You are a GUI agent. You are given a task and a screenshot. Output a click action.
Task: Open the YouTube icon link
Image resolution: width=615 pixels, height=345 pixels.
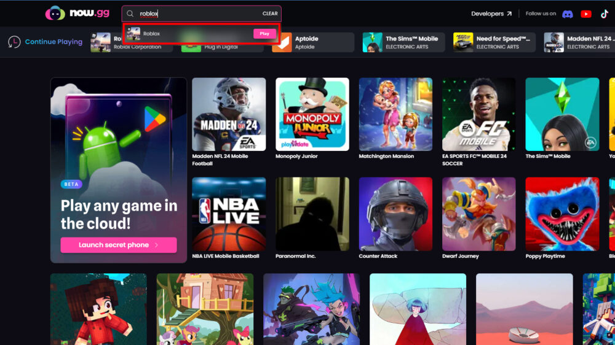coord(586,14)
